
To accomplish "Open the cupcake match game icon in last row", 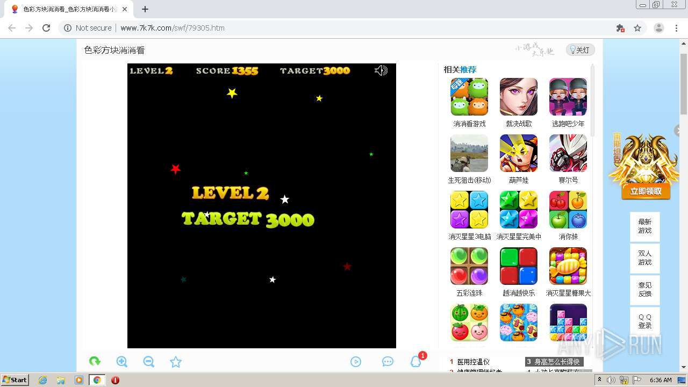I will (x=519, y=322).
